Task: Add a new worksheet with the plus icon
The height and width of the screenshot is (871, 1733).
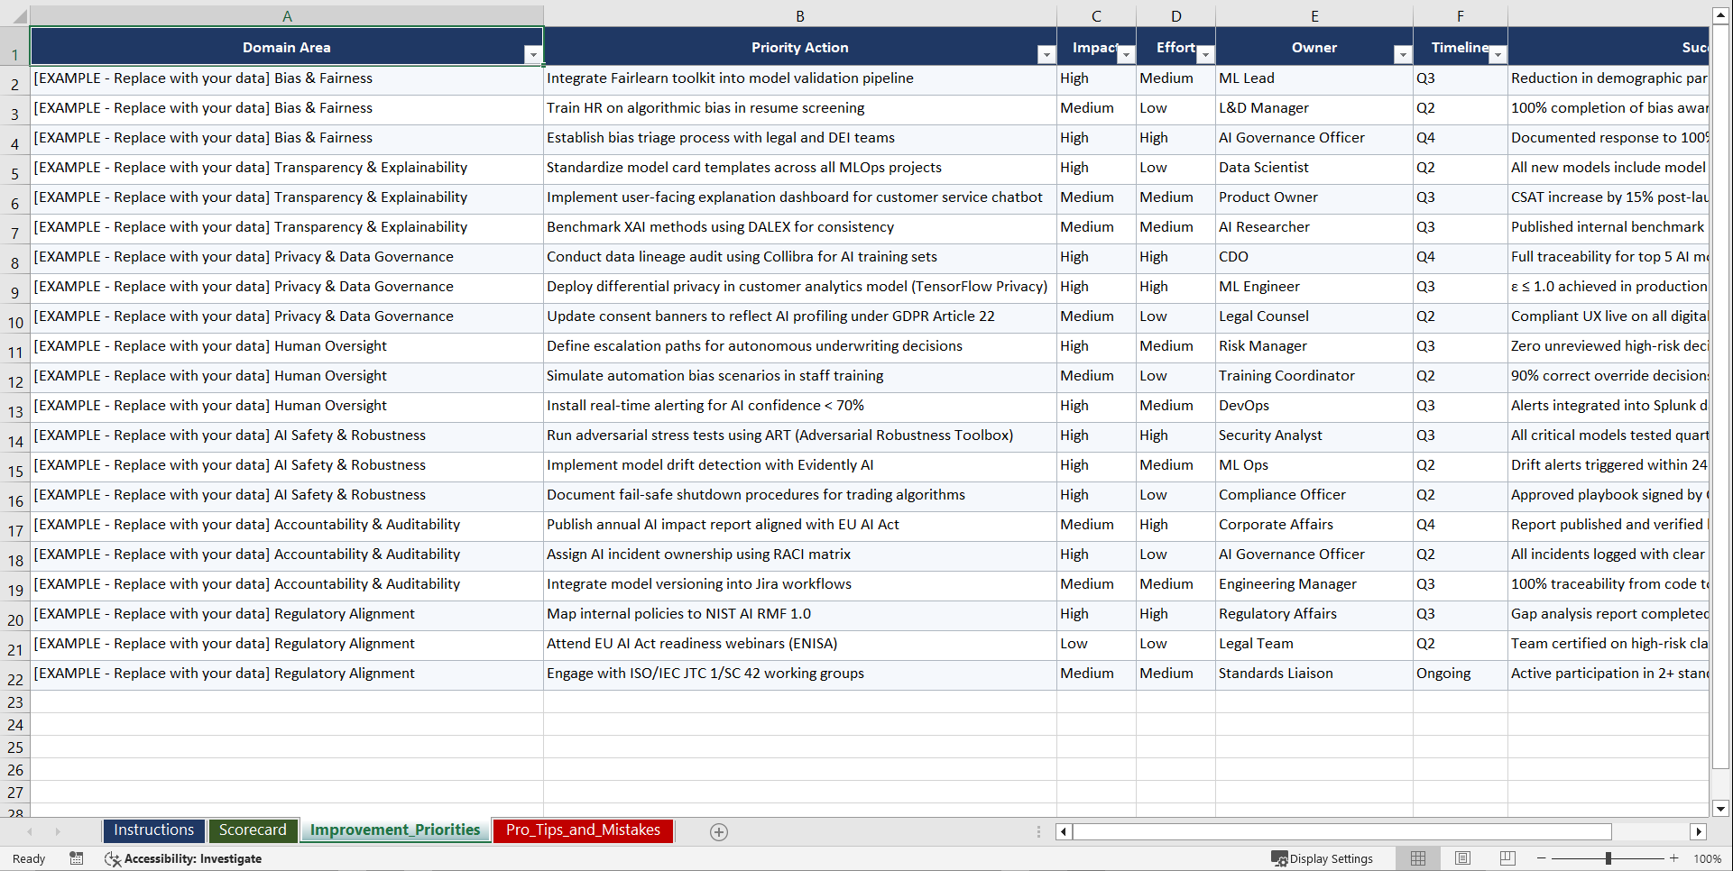Action: (x=719, y=832)
